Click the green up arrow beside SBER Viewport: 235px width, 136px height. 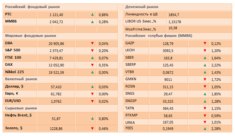[x=205, y=58]
